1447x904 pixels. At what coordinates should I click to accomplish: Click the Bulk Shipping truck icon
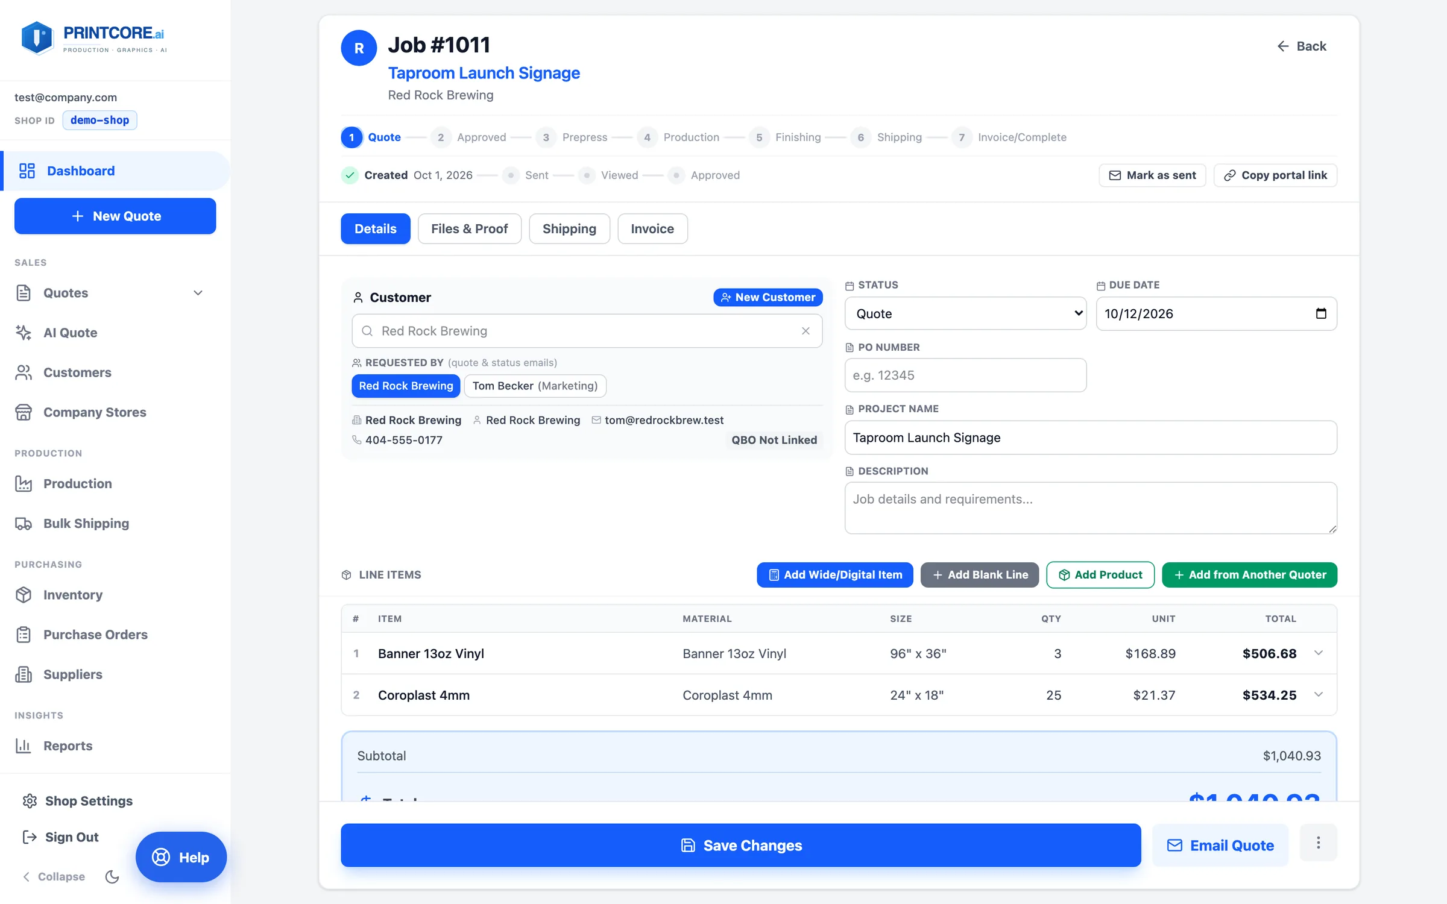coord(24,523)
